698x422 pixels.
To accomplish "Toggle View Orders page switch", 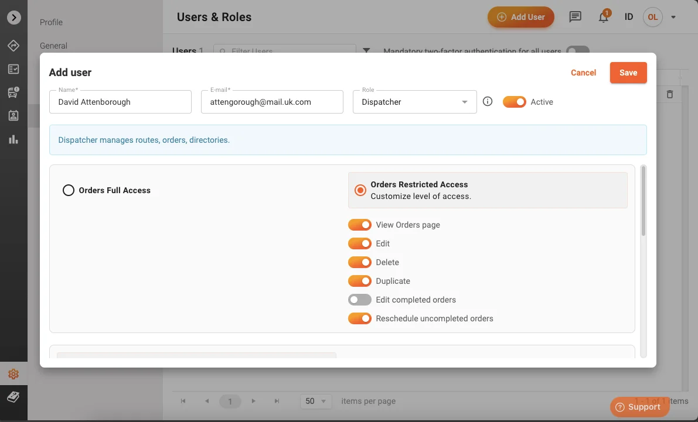I will (360, 225).
